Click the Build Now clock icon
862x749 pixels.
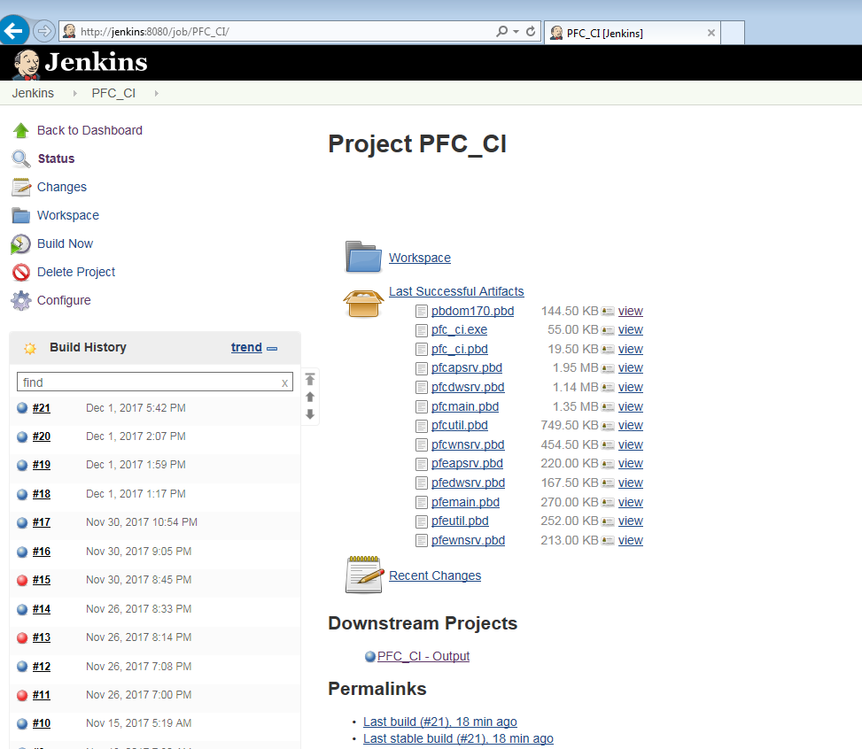point(21,244)
